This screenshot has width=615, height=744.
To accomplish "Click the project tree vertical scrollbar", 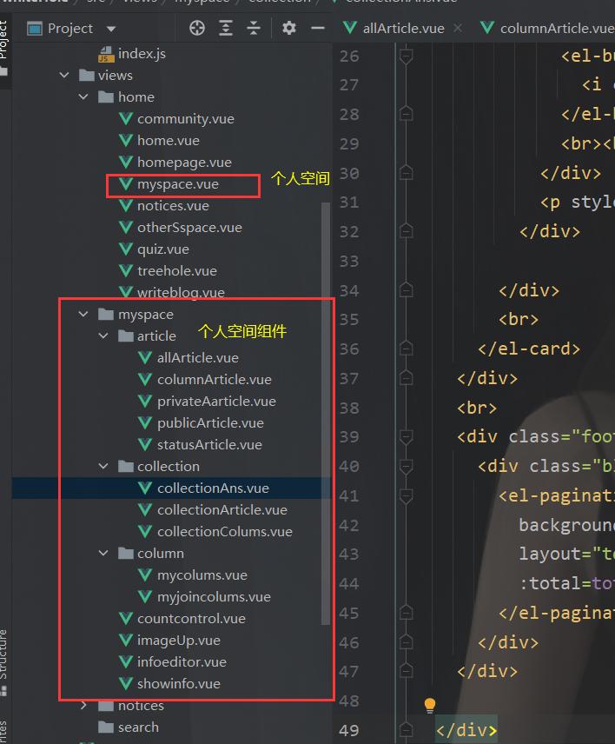I will click(x=325, y=413).
